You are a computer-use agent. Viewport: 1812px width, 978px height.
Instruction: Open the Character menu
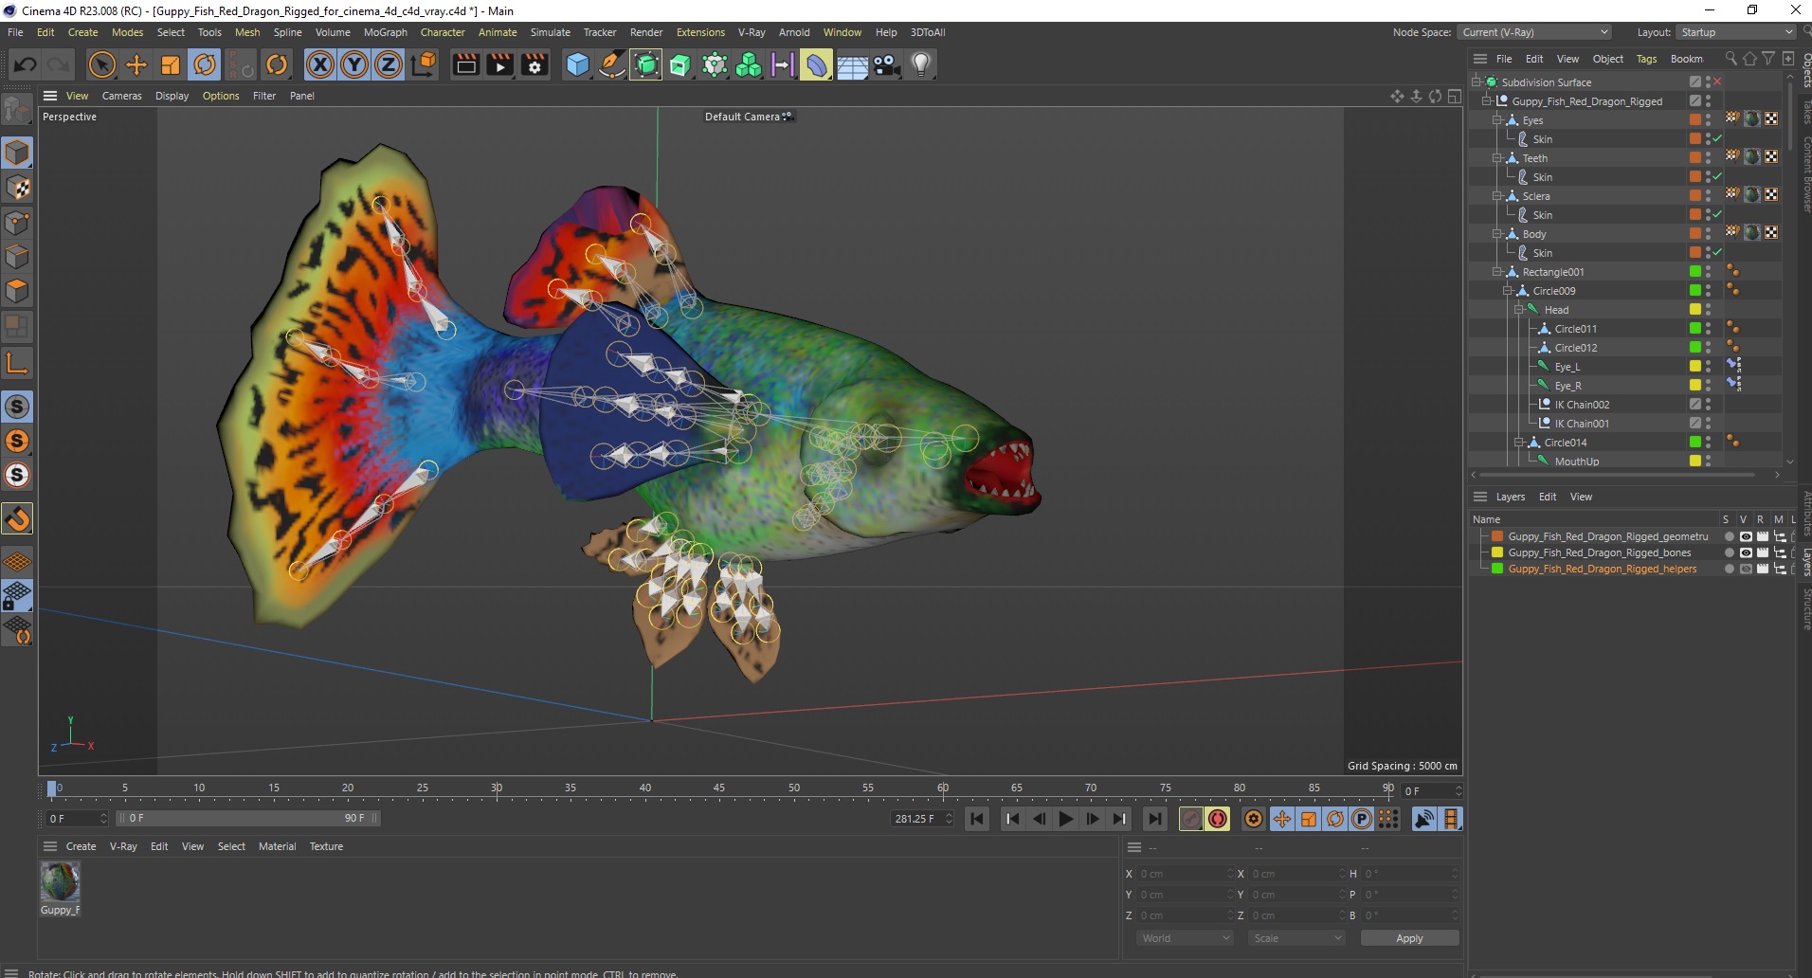[x=443, y=32]
